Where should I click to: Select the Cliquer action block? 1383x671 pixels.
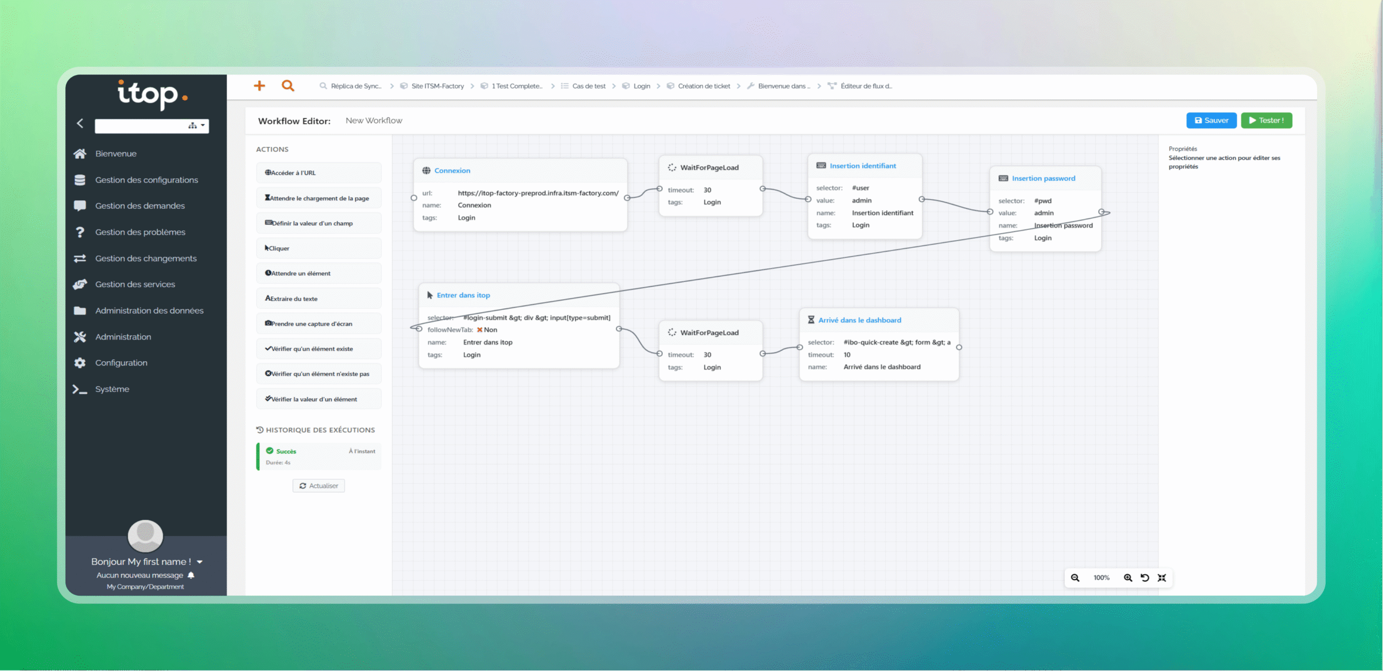coord(319,248)
